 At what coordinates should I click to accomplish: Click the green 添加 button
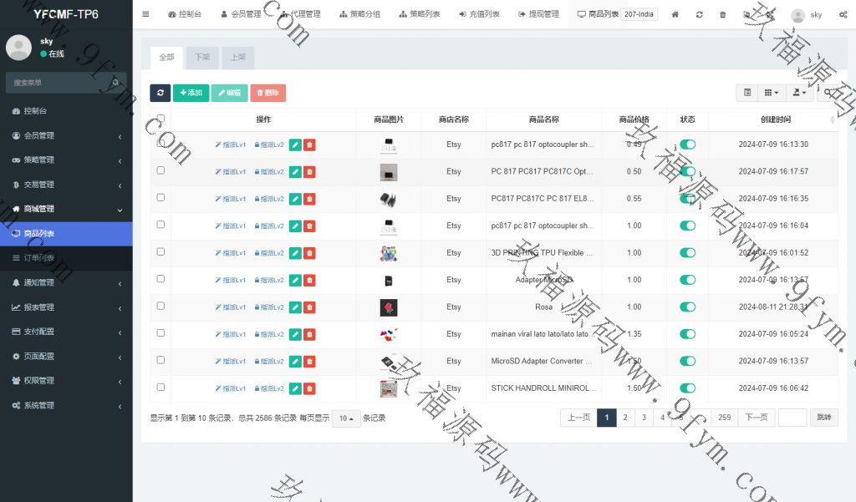pyautogui.click(x=191, y=93)
